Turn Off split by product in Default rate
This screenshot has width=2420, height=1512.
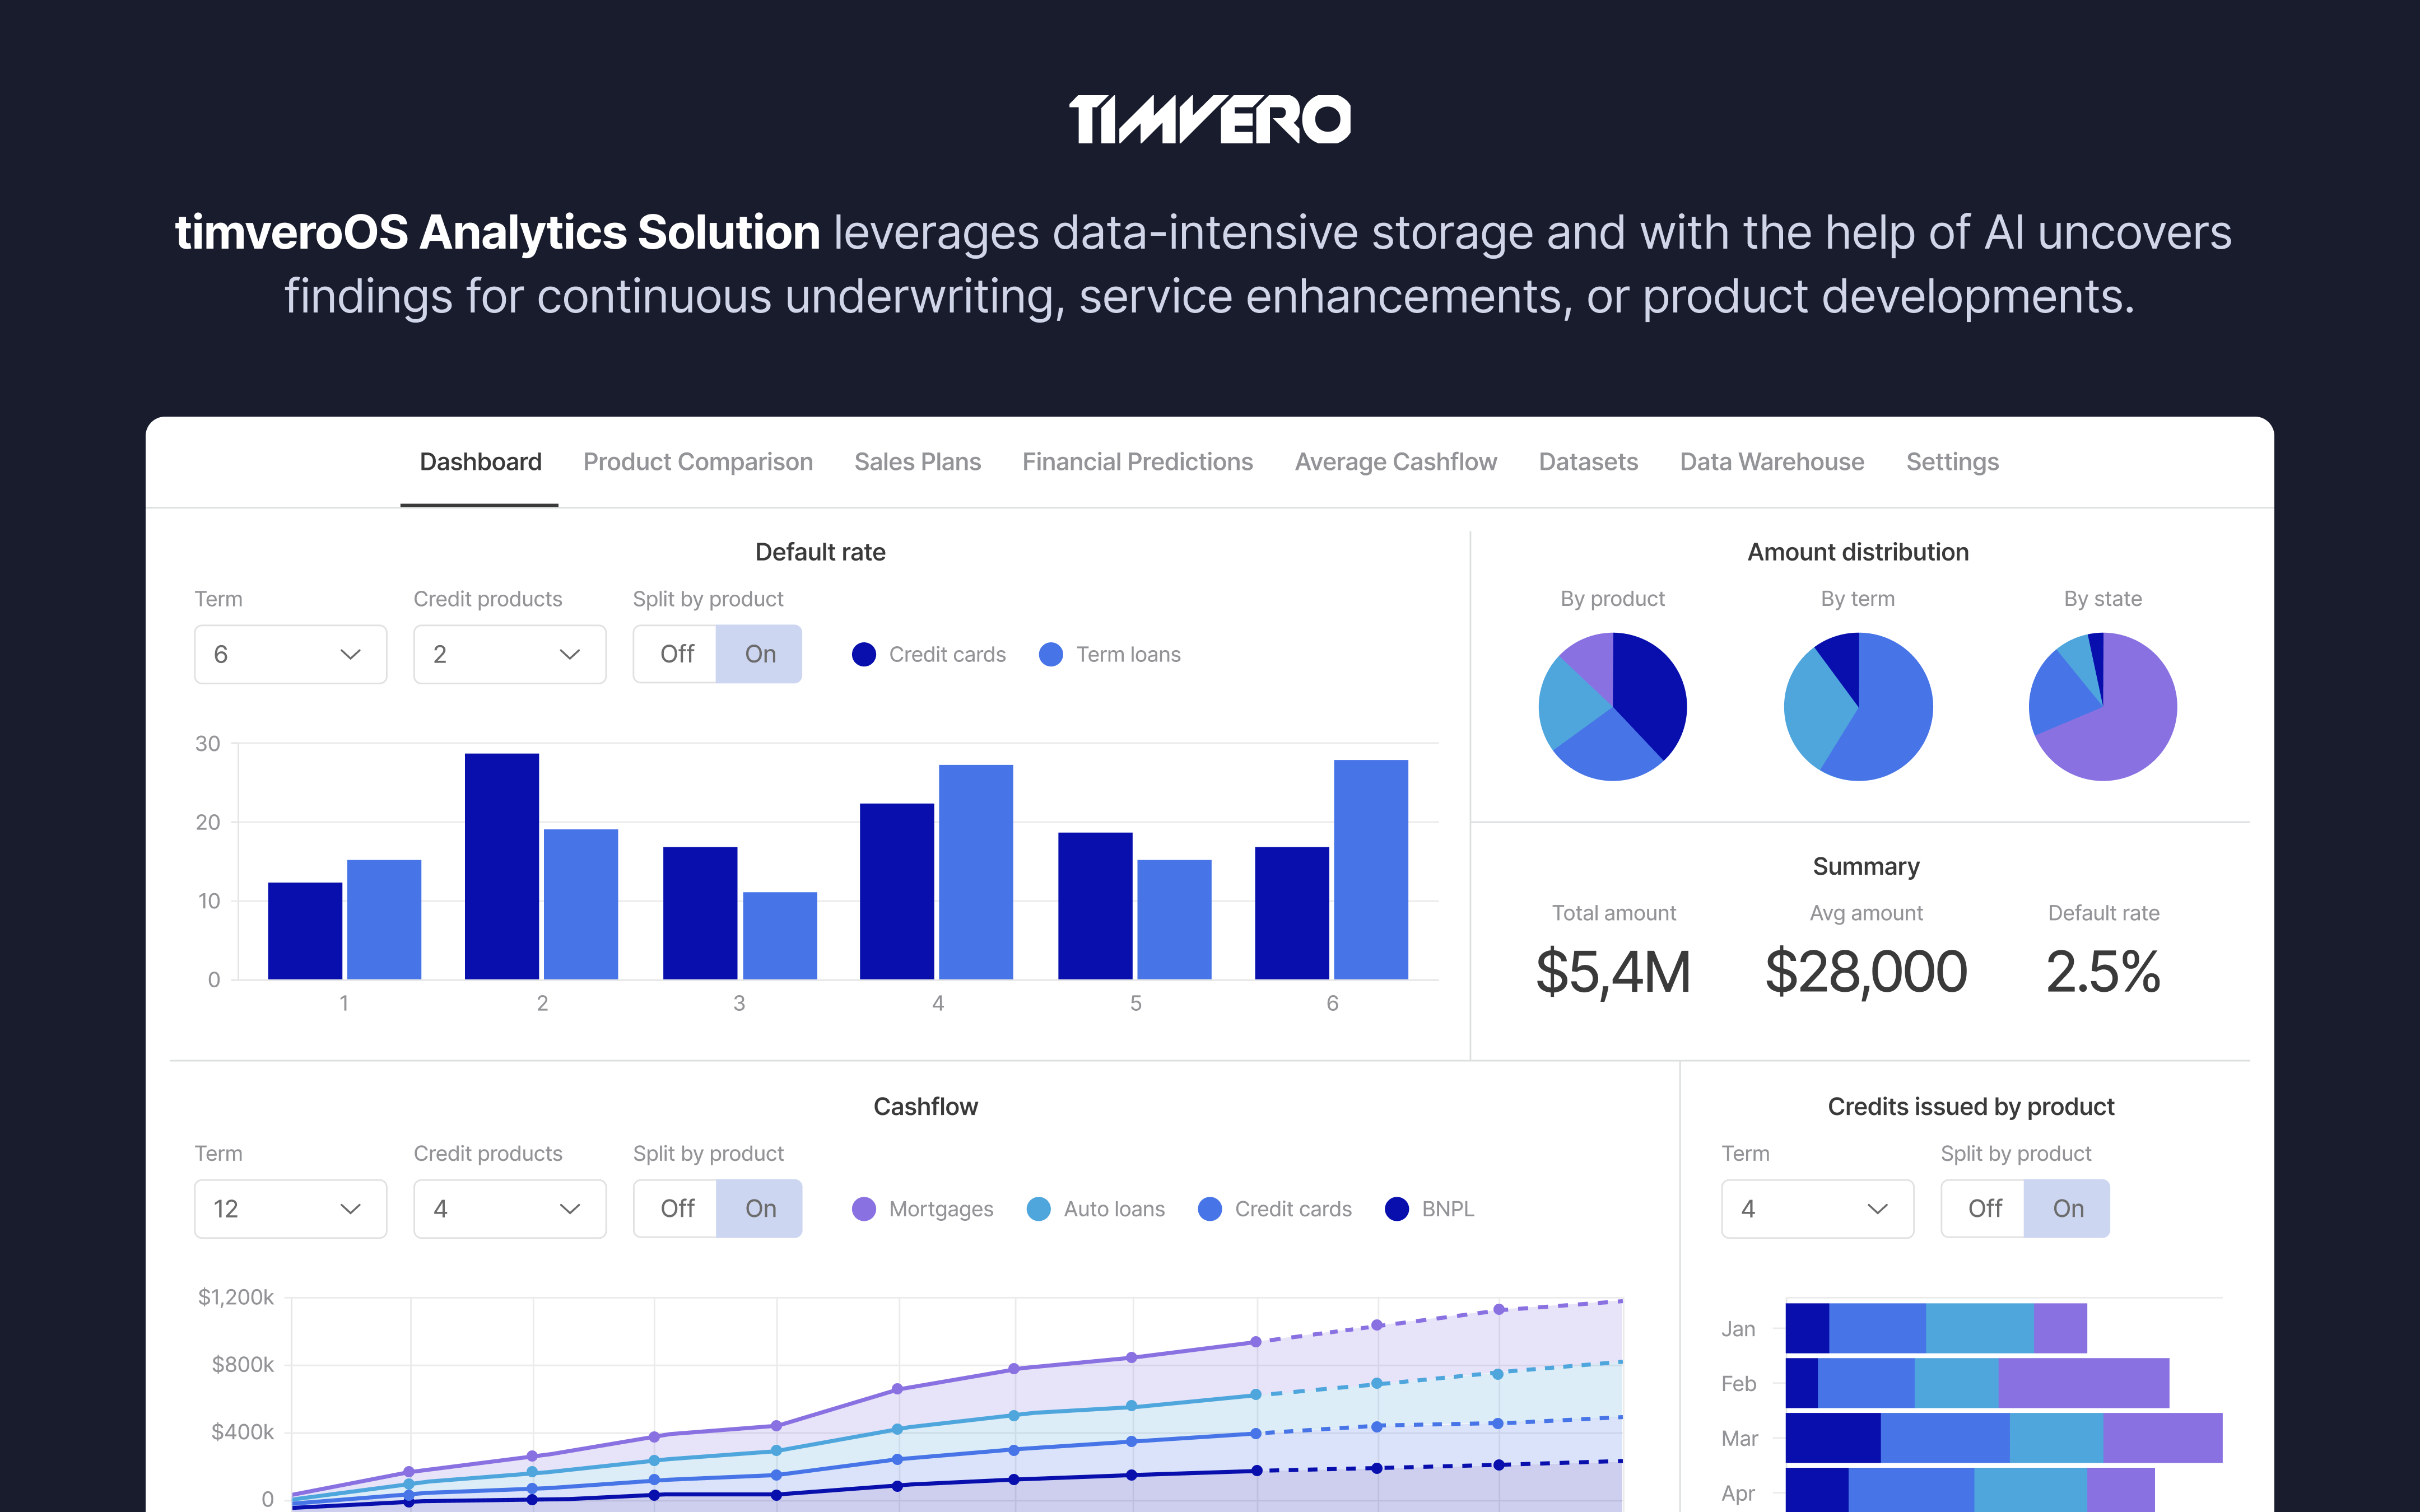pos(676,654)
